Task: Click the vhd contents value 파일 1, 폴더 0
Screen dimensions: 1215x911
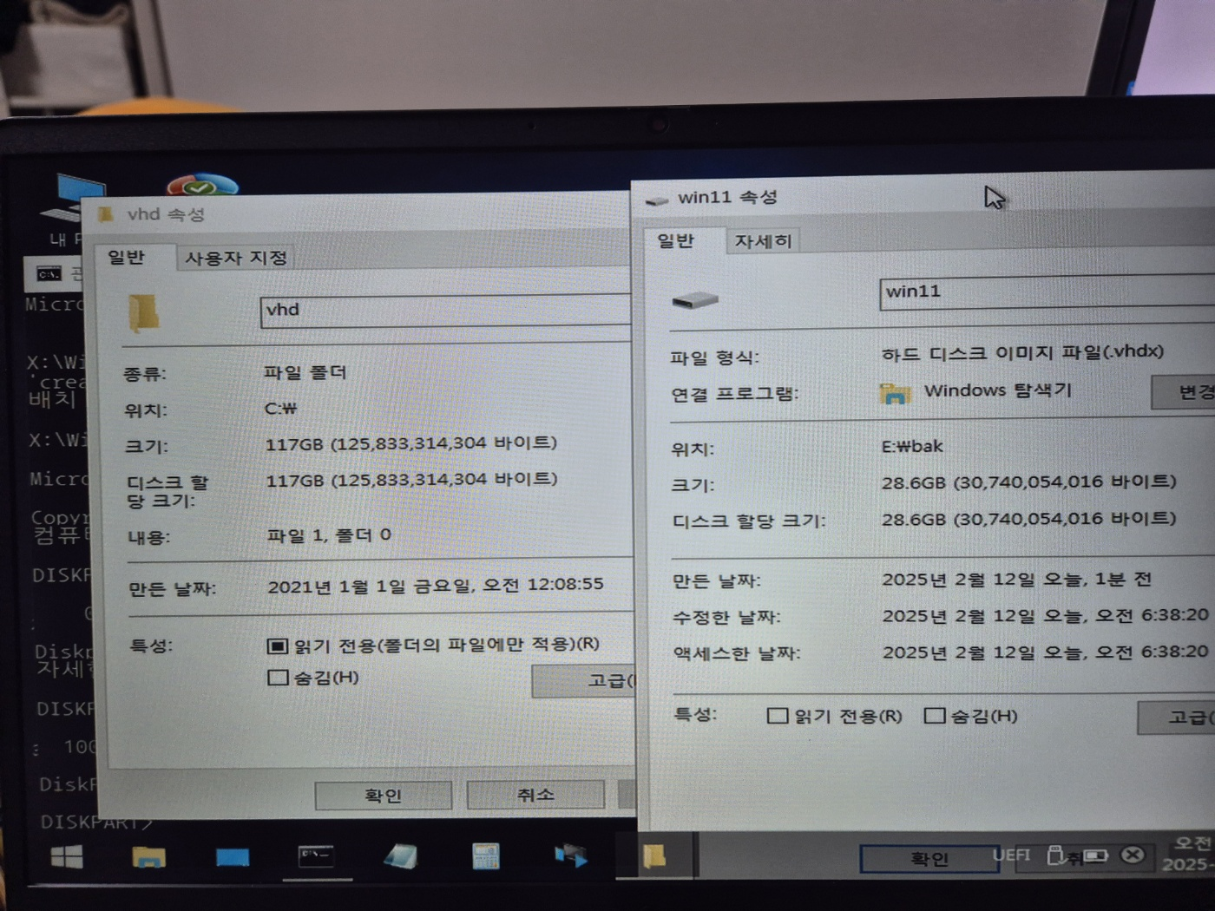Action: click(329, 536)
